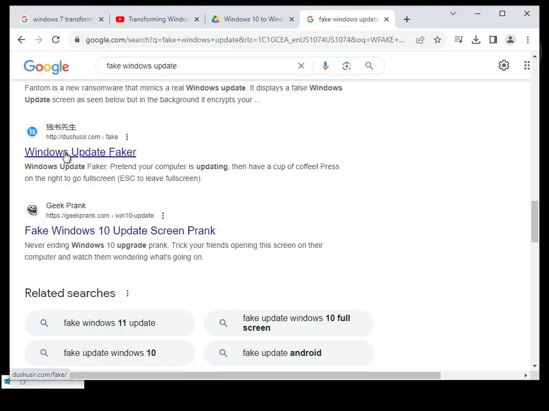Open 'Fake Windows 10 Update Screen Prank' link

coord(120,231)
